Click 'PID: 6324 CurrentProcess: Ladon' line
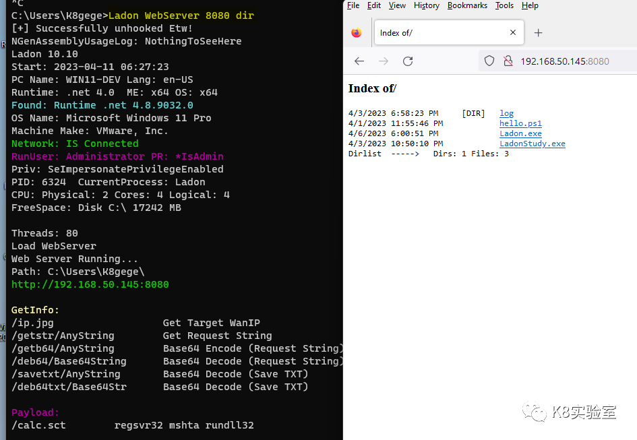637x440 pixels. (109, 182)
